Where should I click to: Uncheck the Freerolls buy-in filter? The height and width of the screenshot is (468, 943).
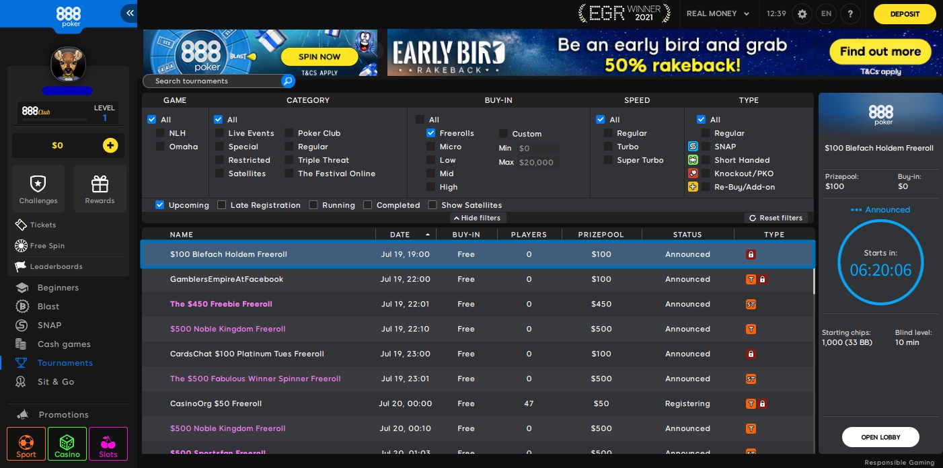tap(430, 133)
